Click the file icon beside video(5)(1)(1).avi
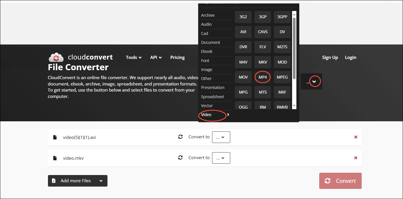Image resolution: width=403 pixels, height=199 pixels. click(55, 137)
